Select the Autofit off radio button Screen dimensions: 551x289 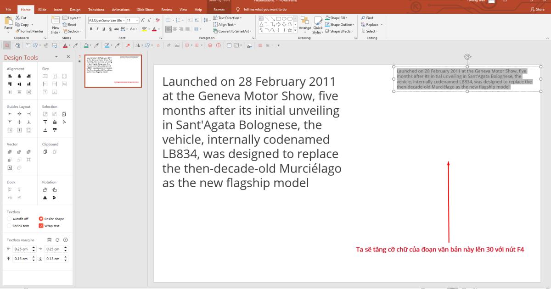(9, 219)
